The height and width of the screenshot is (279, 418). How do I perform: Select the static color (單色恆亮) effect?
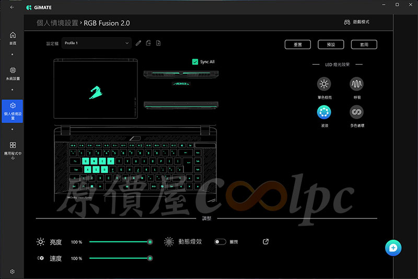tap(324, 84)
